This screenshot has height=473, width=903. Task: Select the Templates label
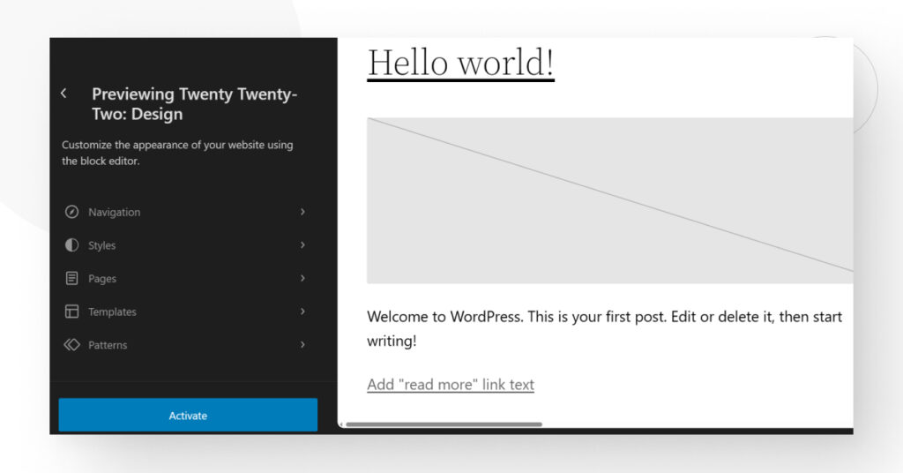pyautogui.click(x=112, y=312)
